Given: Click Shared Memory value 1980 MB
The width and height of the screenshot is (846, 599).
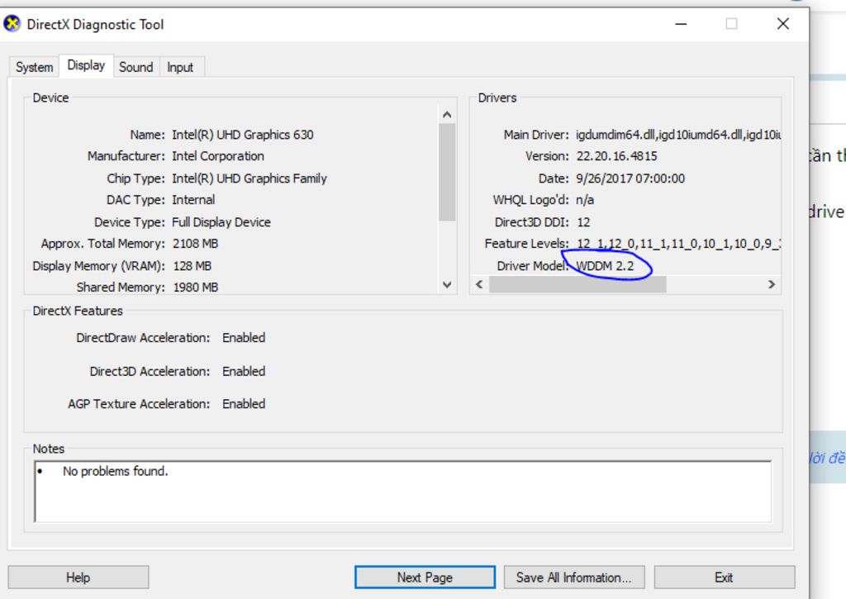Looking at the screenshot, I should [x=195, y=288].
